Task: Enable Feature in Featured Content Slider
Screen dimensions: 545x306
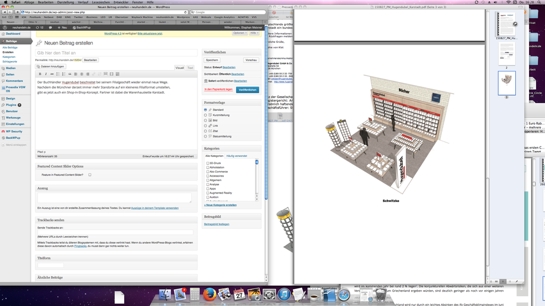Action: [x=90, y=175]
